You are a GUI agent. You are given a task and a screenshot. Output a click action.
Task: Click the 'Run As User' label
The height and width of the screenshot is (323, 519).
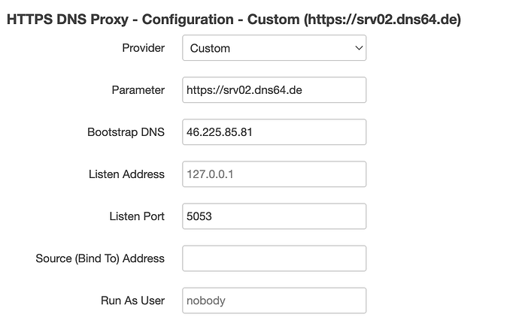(132, 300)
